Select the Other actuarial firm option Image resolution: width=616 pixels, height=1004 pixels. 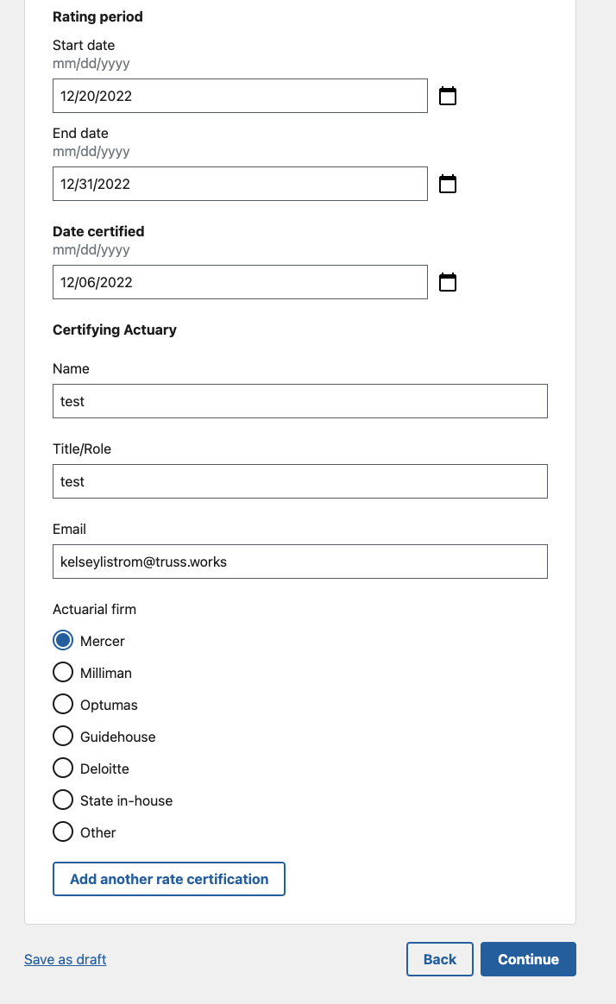point(63,832)
